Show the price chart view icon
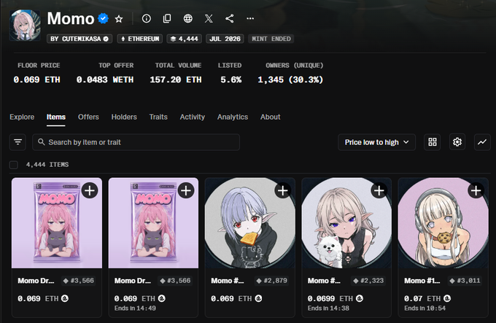The image size is (496, 323). tap(482, 142)
